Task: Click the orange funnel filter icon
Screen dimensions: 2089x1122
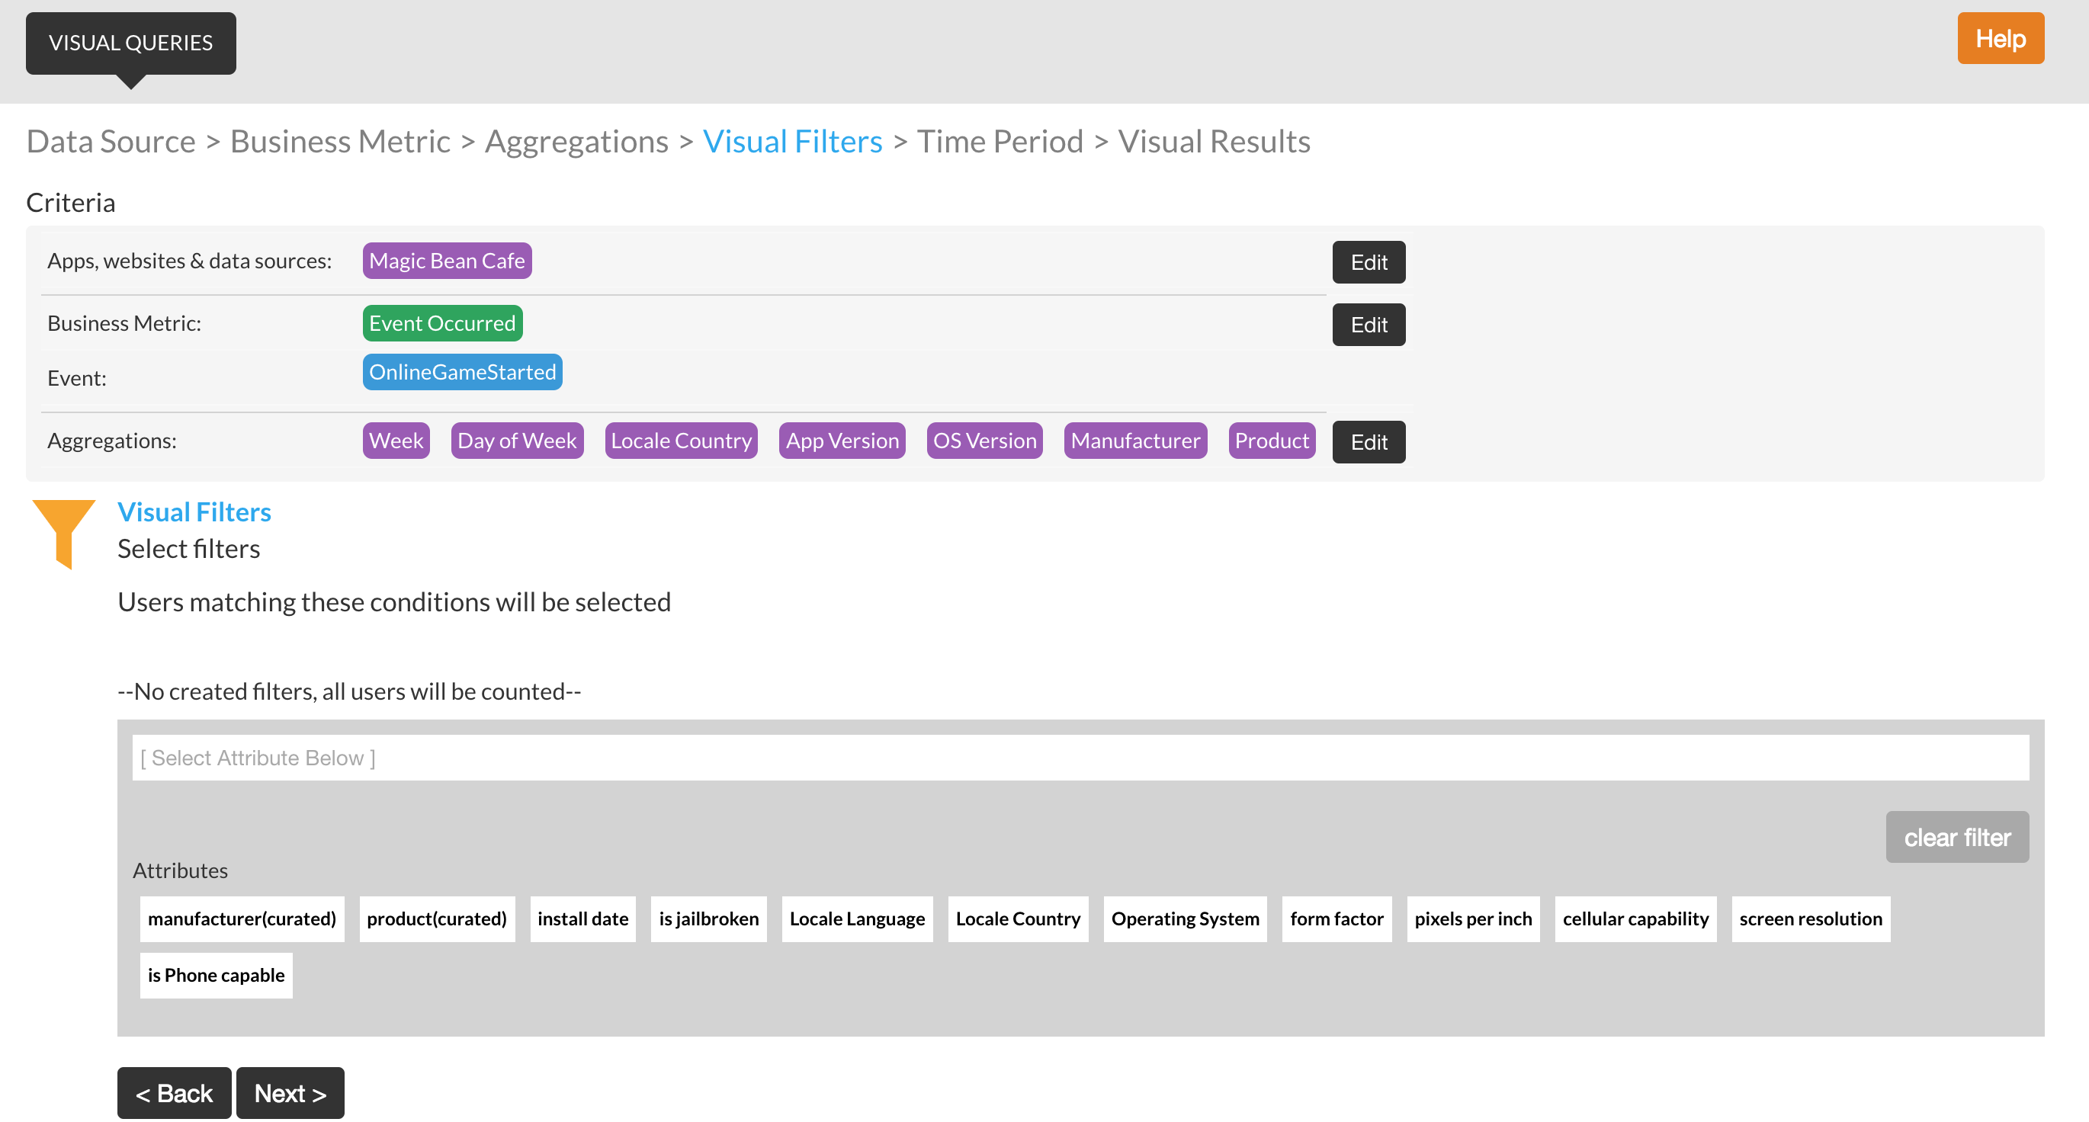Action: click(63, 534)
